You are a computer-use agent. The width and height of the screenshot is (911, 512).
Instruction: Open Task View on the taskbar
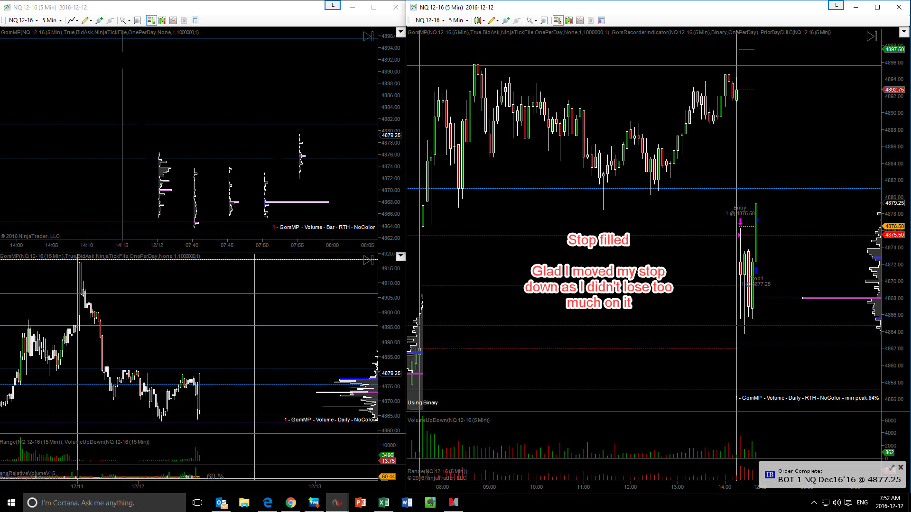pos(197,503)
